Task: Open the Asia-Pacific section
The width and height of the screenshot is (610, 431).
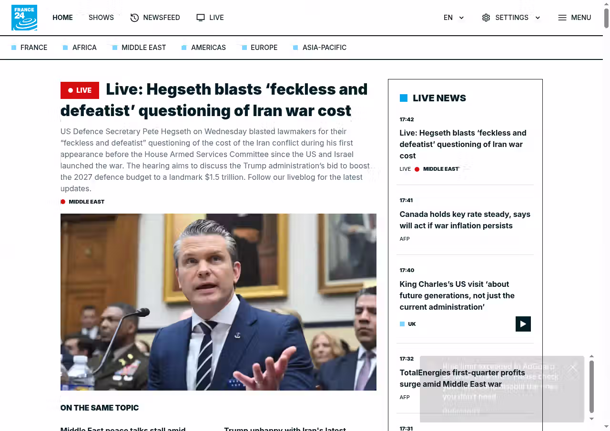Action: [x=324, y=48]
